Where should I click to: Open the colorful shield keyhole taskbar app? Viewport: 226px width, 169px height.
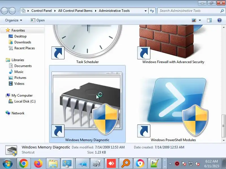(x=140, y=163)
